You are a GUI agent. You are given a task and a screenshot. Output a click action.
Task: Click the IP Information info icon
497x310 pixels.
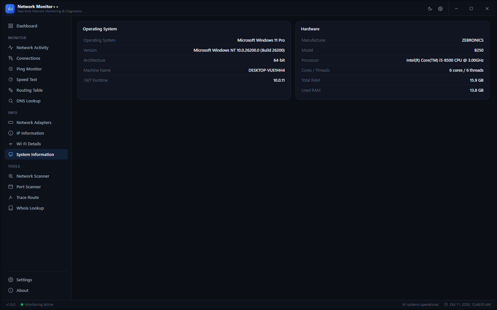(x=11, y=133)
